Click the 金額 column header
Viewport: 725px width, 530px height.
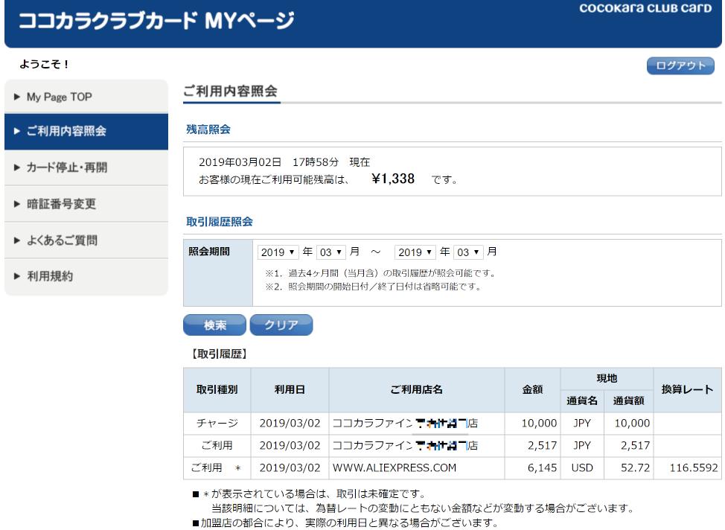tap(533, 390)
